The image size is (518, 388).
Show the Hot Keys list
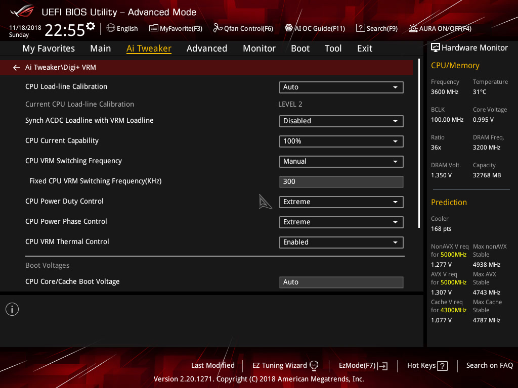point(421,366)
